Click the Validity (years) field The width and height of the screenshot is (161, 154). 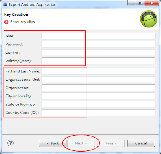click(x=99, y=61)
